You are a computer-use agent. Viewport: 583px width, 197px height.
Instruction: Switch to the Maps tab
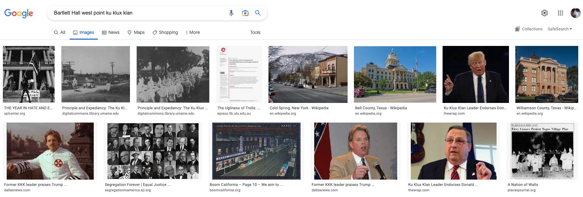[136, 32]
